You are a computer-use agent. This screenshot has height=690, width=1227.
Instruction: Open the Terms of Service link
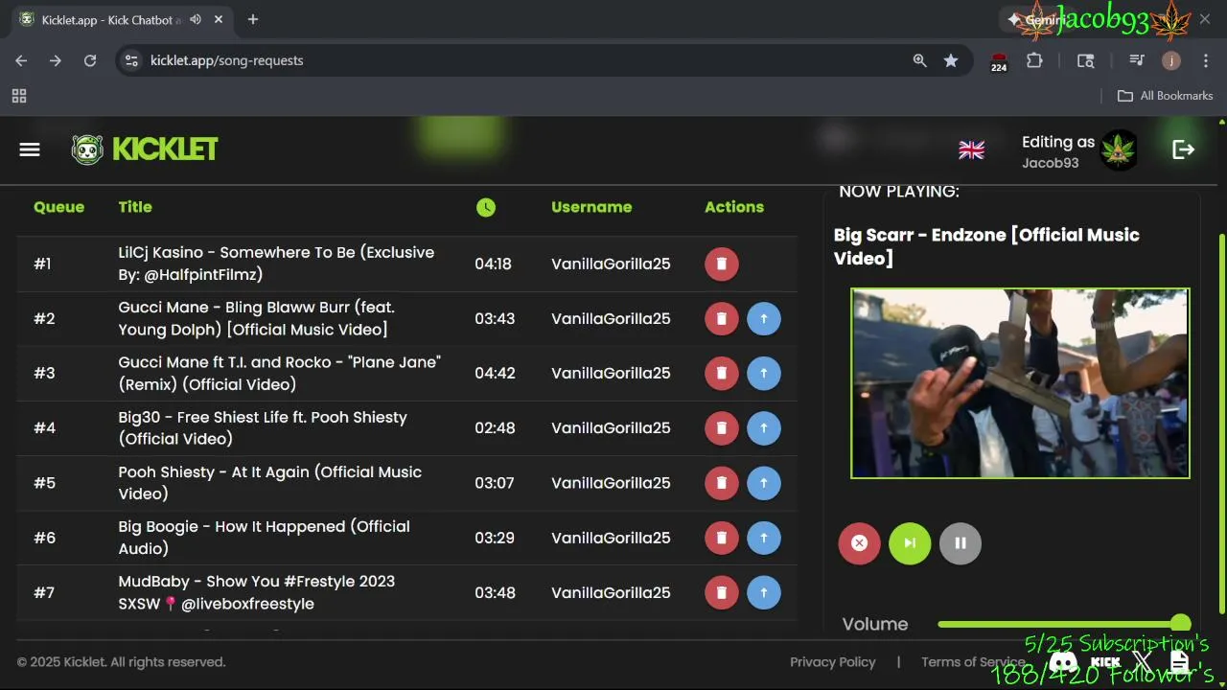pyautogui.click(x=973, y=662)
